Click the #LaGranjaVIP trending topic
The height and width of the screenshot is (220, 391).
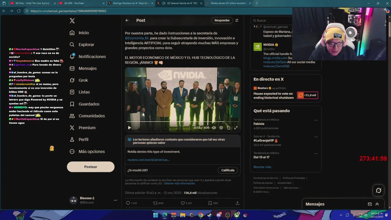click(x=265, y=141)
